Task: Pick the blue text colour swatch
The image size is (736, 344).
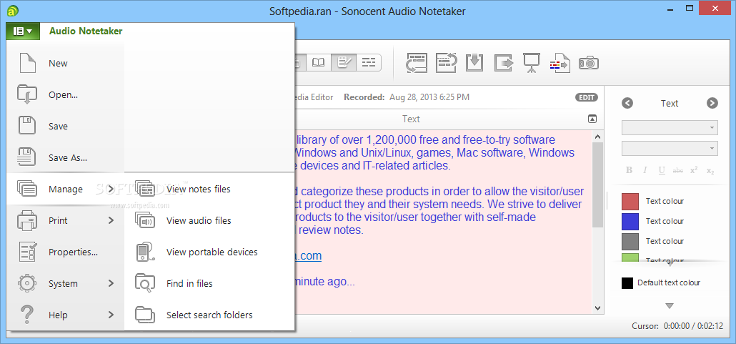Action: [x=630, y=221]
